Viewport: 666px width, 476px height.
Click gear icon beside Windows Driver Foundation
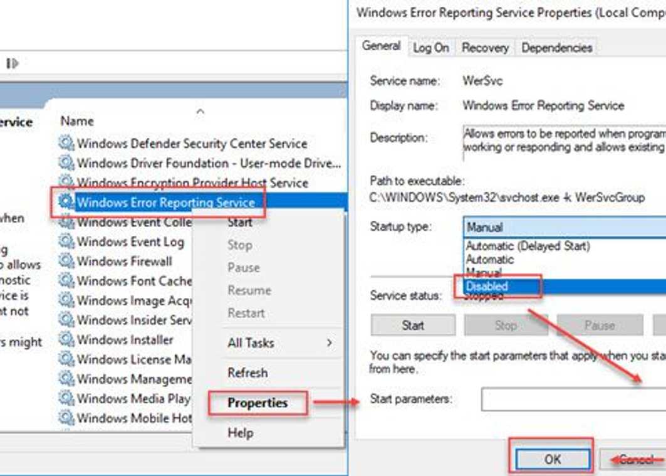66,162
